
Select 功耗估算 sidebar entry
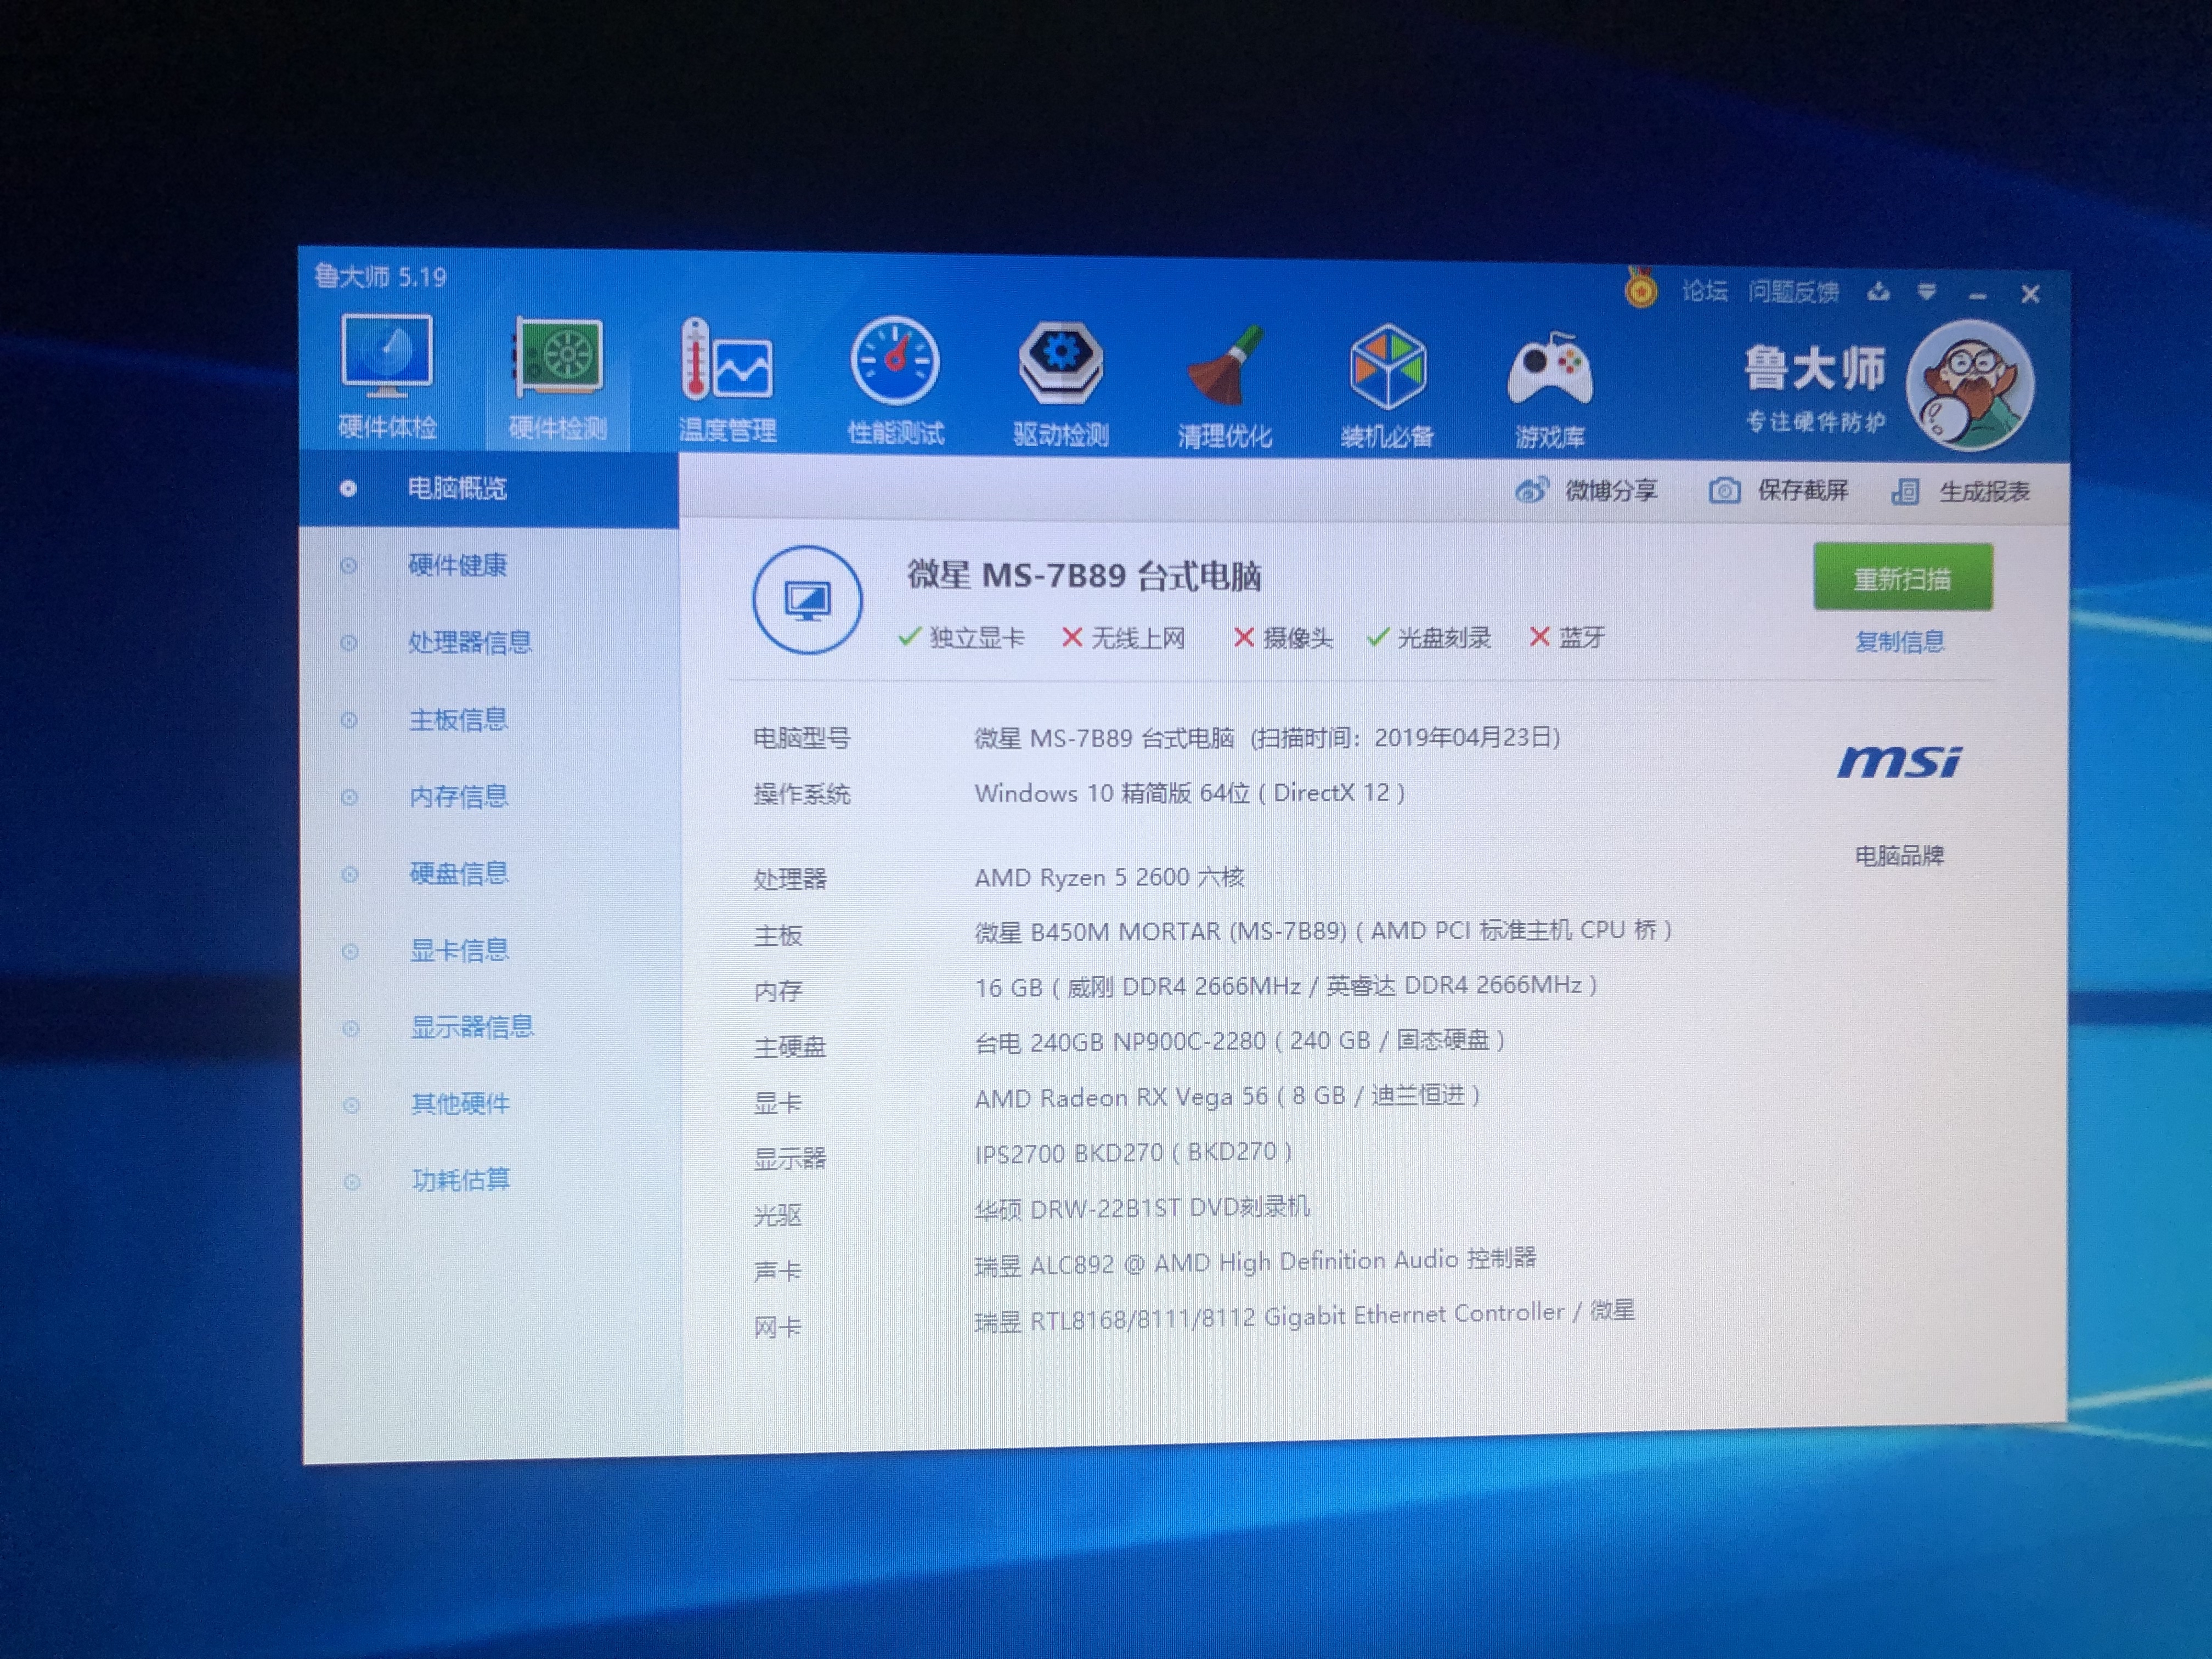460,1180
